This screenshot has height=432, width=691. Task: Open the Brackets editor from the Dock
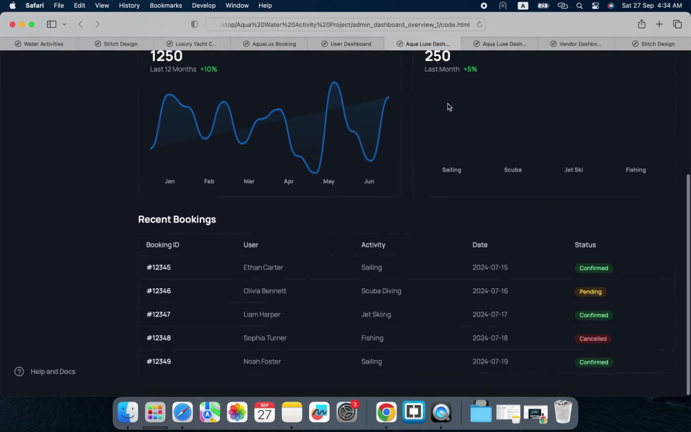pos(413,413)
